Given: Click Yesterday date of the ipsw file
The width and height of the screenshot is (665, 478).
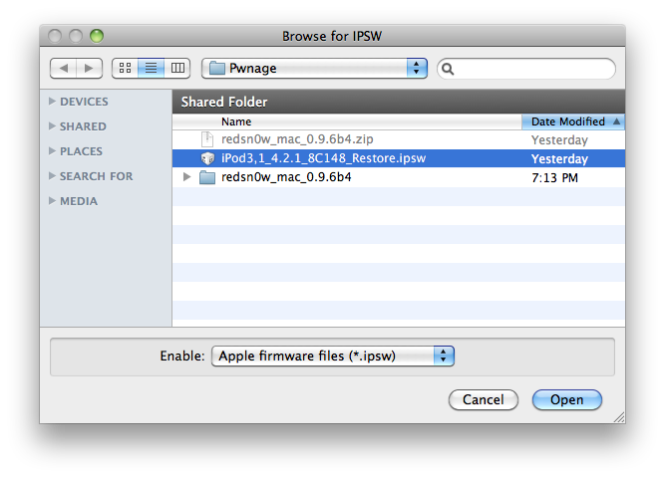Looking at the screenshot, I should [x=559, y=159].
